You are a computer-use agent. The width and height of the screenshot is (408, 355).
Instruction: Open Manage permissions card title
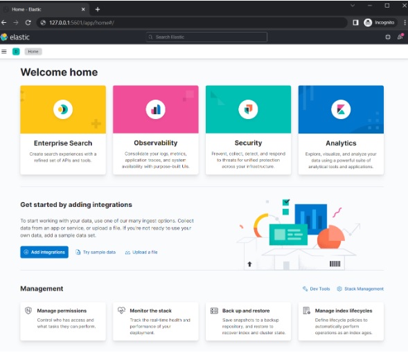[x=62, y=311]
